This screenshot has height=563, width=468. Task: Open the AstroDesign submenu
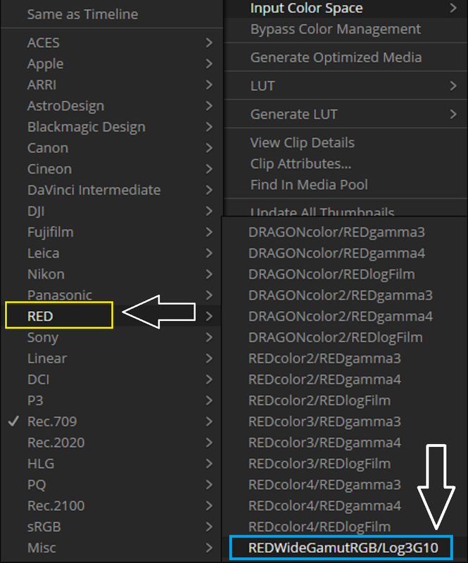pyautogui.click(x=111, y=106)
